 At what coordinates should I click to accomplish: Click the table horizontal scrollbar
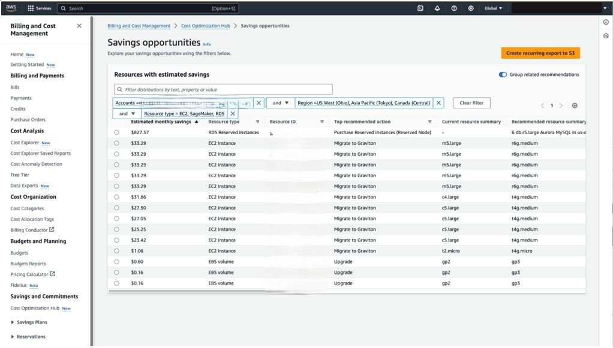tap(187, 291)
